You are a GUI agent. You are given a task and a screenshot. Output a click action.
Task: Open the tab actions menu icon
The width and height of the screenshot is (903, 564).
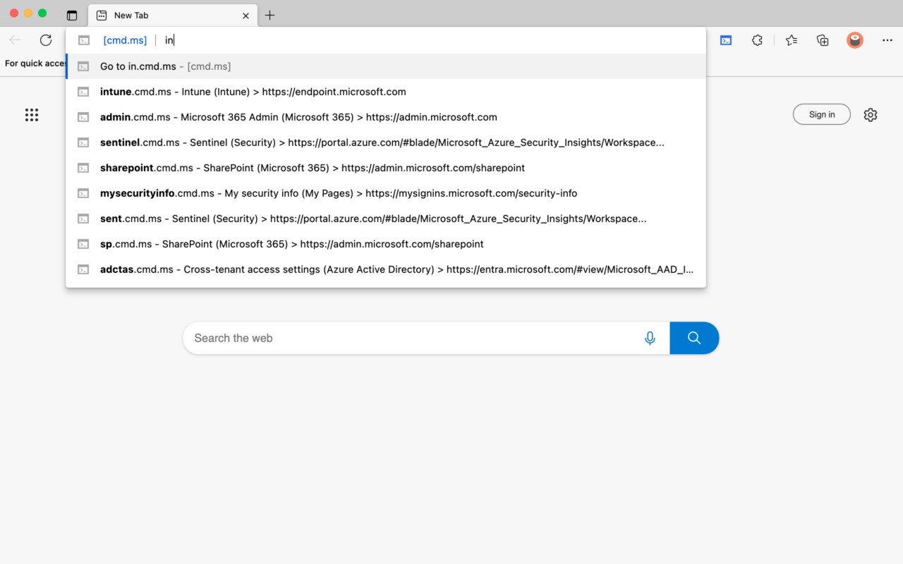72,15
